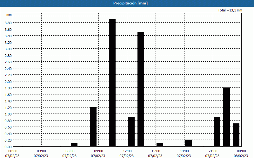This screenshot has height=159, width=254.
Task: Click the '0,00' y-axis label
Action: coord(8,147)
